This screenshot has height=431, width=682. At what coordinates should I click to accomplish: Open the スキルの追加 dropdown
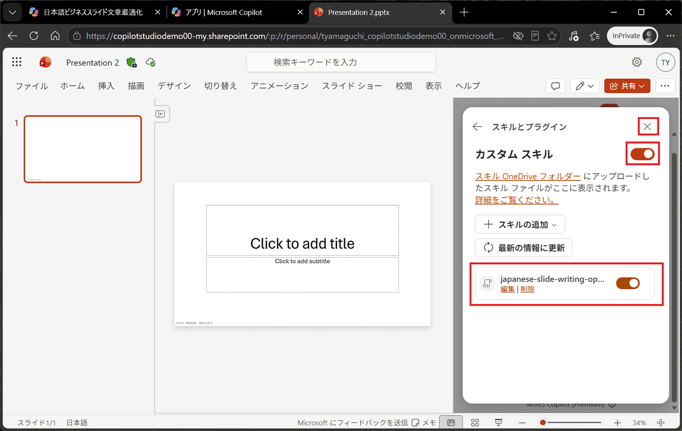click(x=520, y=225)
